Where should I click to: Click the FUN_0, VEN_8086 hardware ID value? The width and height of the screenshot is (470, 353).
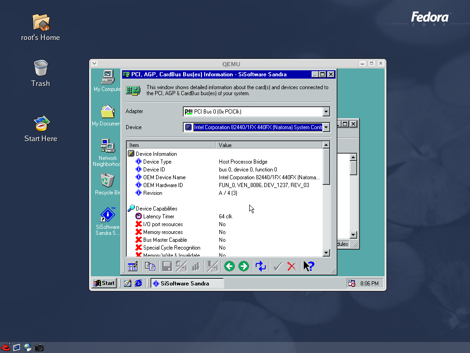(264, 185)
